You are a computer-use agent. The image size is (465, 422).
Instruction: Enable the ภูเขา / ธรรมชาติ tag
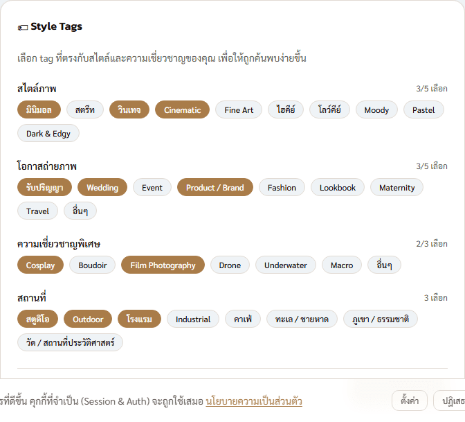point(381,319)
